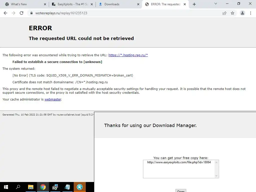Restore down the Chrome window
This screenshot has width=256, height=192.
click(239, 3)
